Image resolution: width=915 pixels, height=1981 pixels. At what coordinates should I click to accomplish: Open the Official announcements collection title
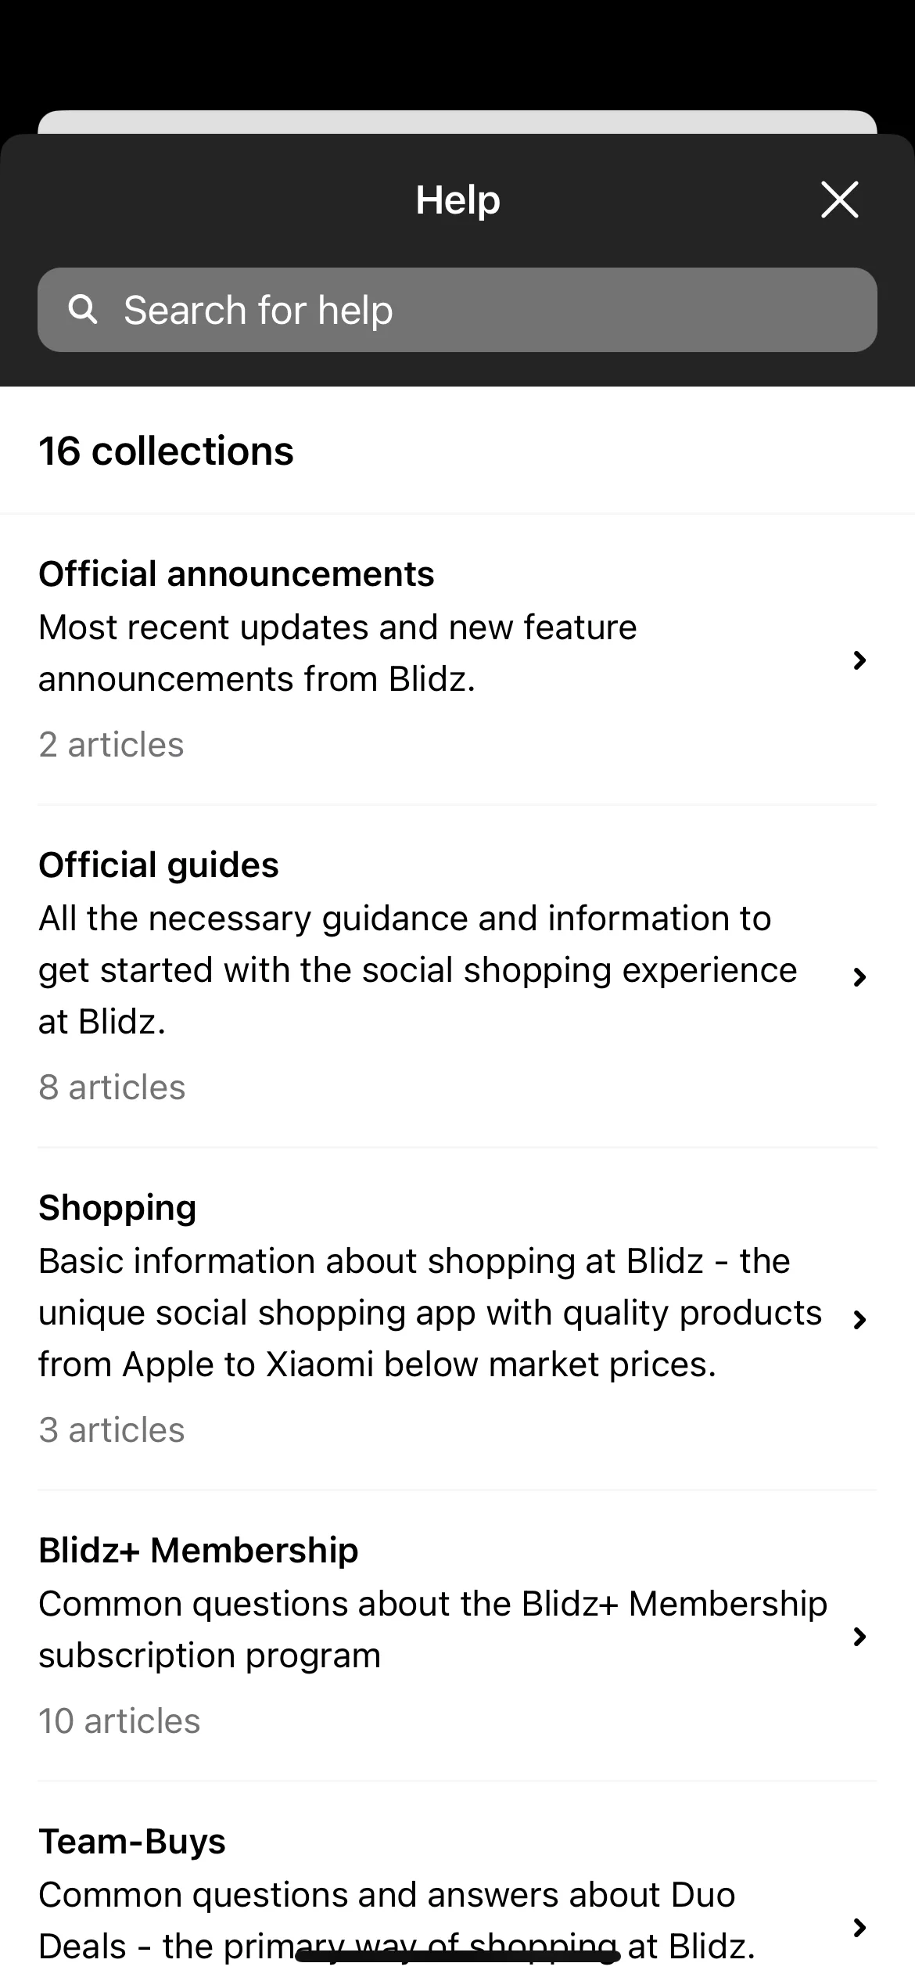(x=236, y=574)
